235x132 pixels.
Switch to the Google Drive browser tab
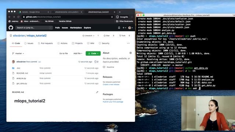pos(34,12)
